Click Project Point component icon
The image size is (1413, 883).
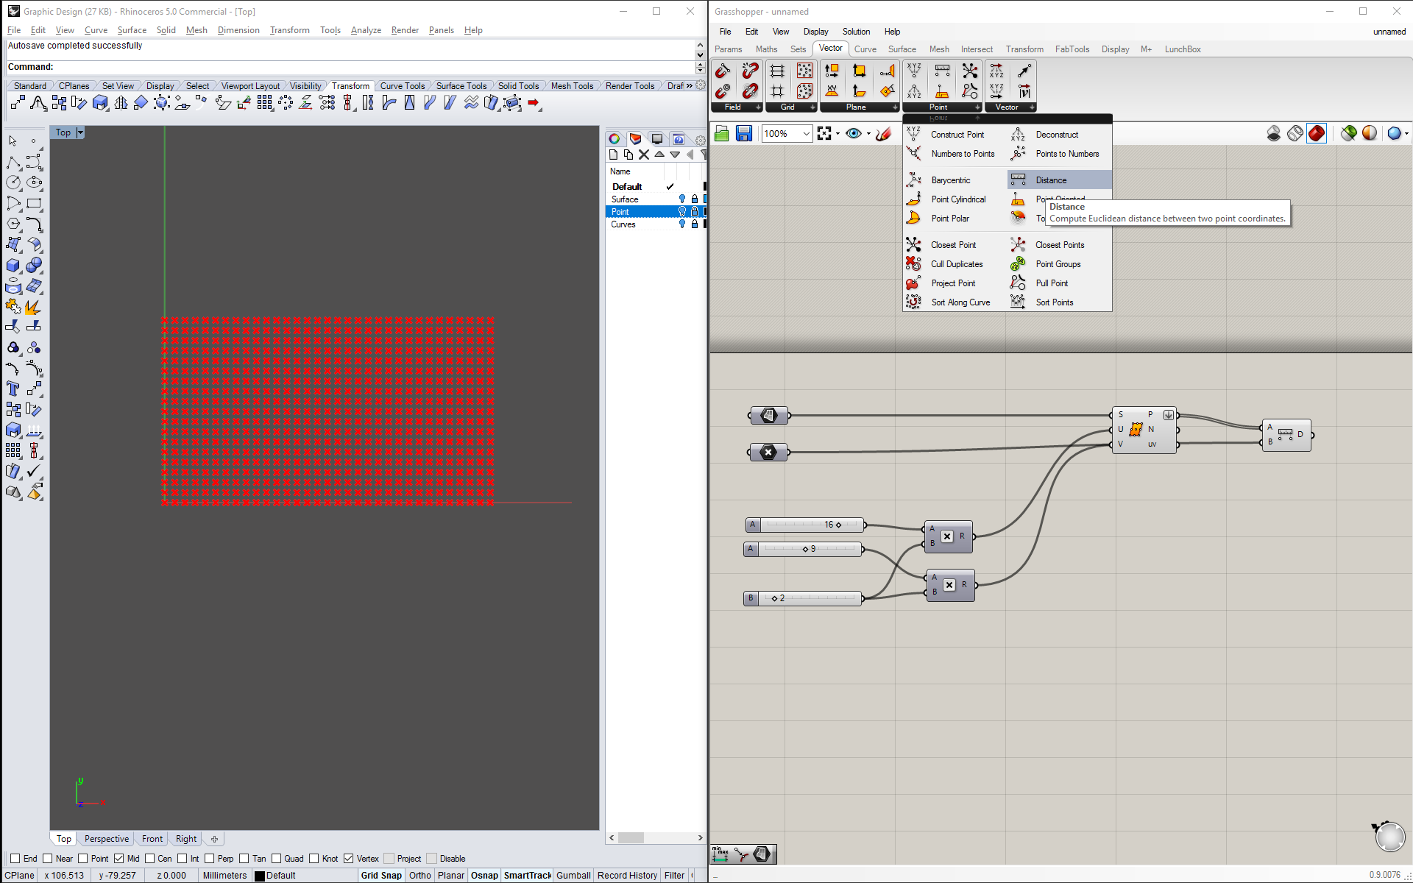pyautogui.click(x=913, y=283)
